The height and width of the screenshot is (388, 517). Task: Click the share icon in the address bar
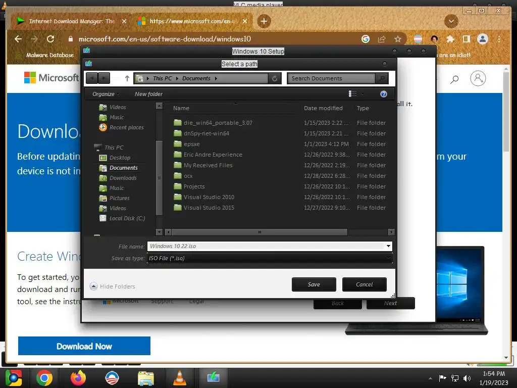pos(382,39)
